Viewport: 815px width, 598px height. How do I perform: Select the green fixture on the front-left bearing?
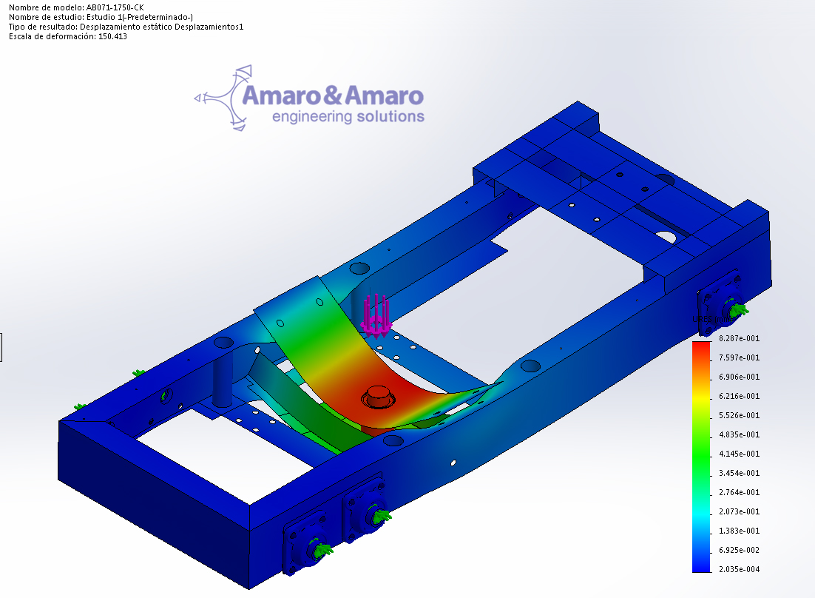(322, 549)
